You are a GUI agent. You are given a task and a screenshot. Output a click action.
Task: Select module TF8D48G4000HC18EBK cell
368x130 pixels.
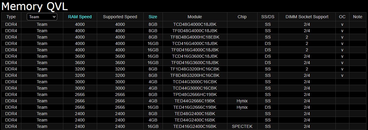point(195,37)
